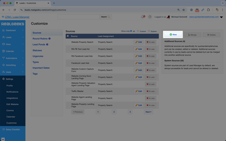
Task: Click the New source button
Action: pyautogui.click(x=173, y=35)
